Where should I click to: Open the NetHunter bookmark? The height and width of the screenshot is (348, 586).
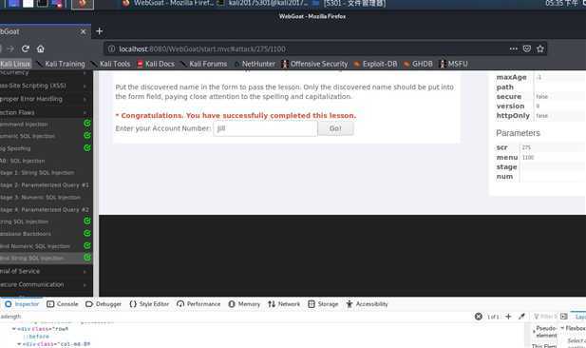point(255,64)
